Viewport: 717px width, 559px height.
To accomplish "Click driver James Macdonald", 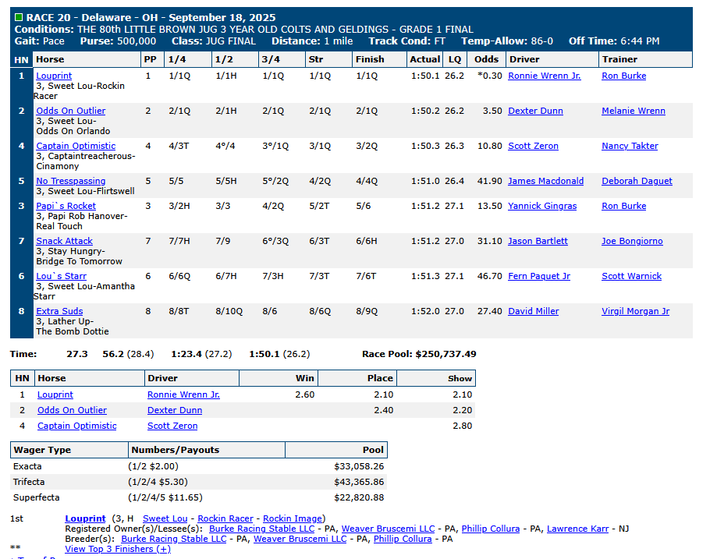I will pos(545,181).
